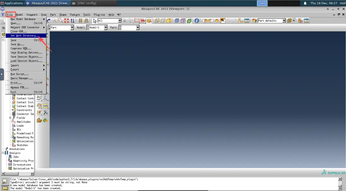This screenshot has width=346, height=191.
Task: Click the model tree horizontal scrollbar
Action: tap(18, 173)
